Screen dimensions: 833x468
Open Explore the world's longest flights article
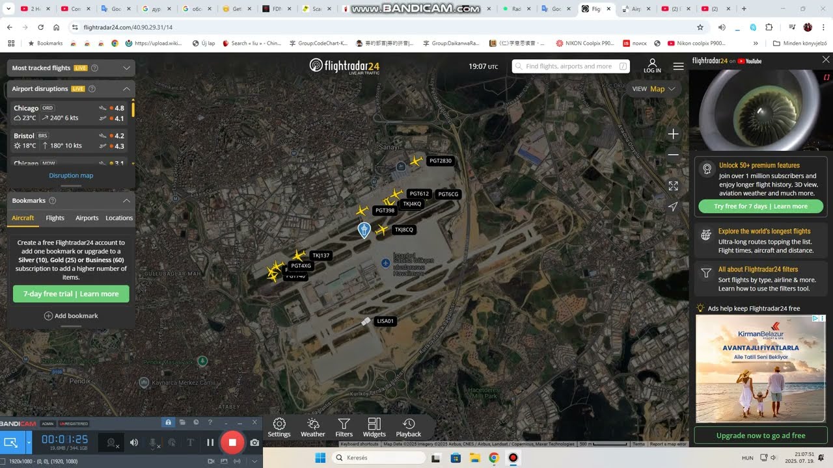tap(761, 240)
